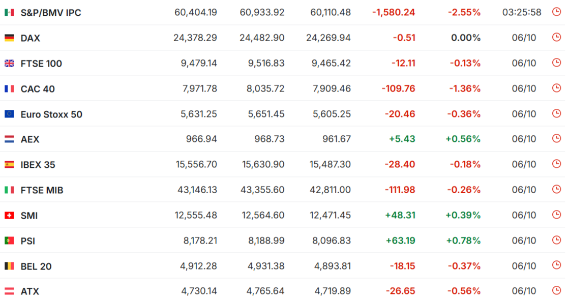Open the Euro Stoxx 50 link
Viewport: 568px width, 299px height.
(x=51, y=114)
